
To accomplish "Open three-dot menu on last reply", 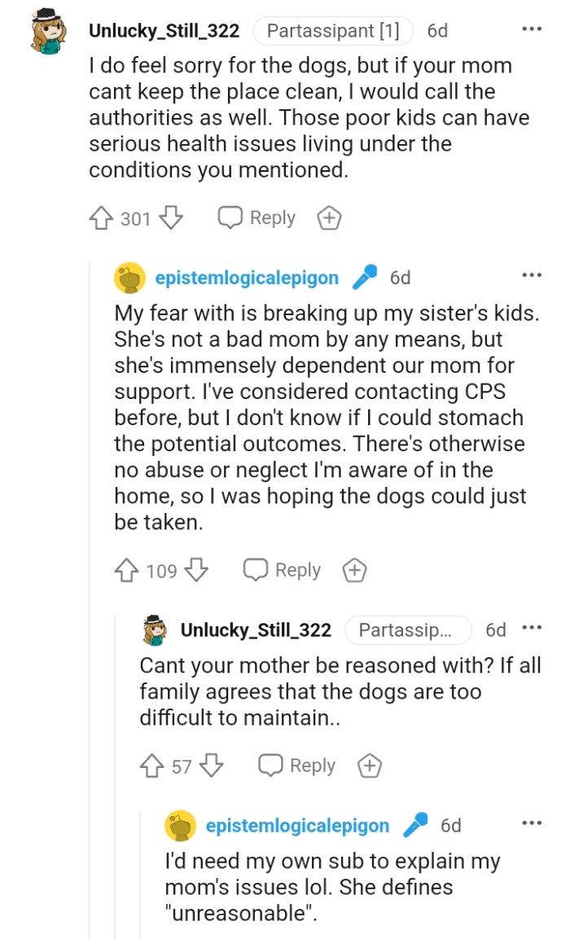I will (x=532, y=824).
